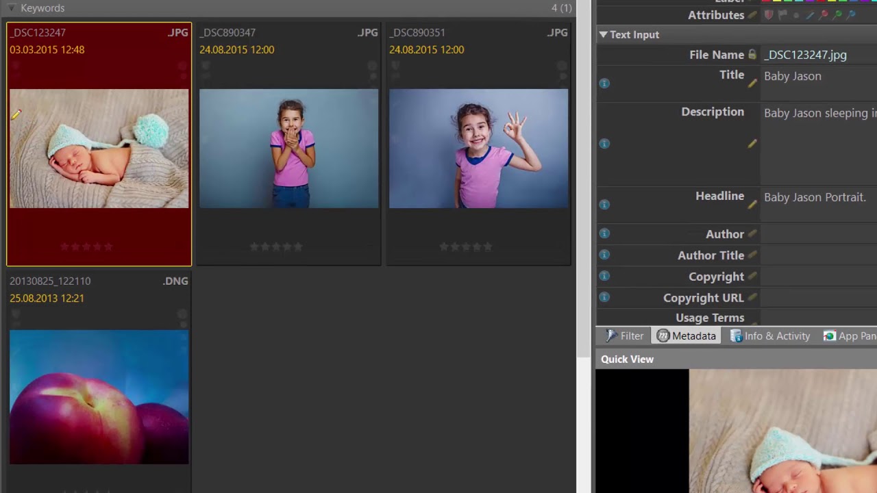
Task: Click the pencil icon beside Attributes label
Action: (x=752, y=15)
